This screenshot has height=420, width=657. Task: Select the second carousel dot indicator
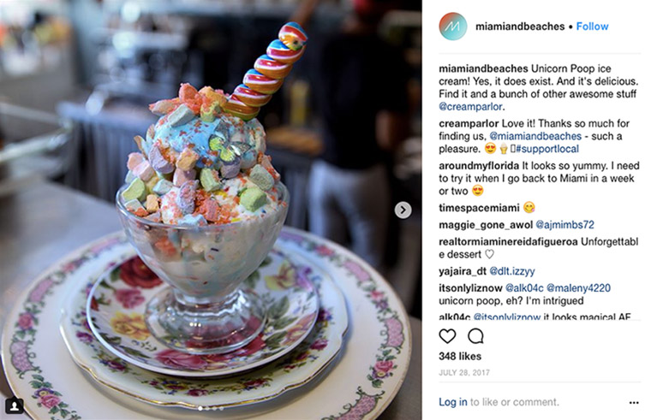click(207, 408)
